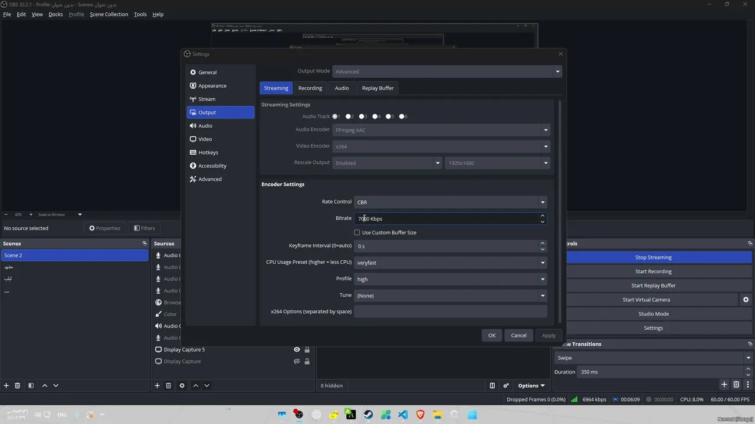Image resolution: width=755 pixels, height=424 pixels.
Task: Open the Scene Collection menu
Action: (x=109, y=14)
